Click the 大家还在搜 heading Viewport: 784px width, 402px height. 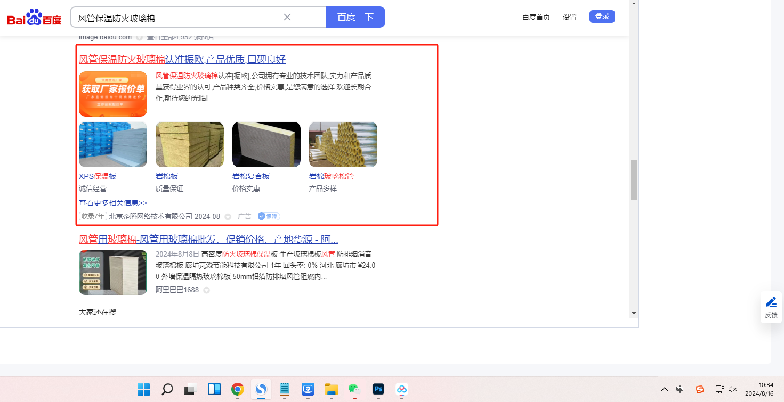[x=98, y=312]
